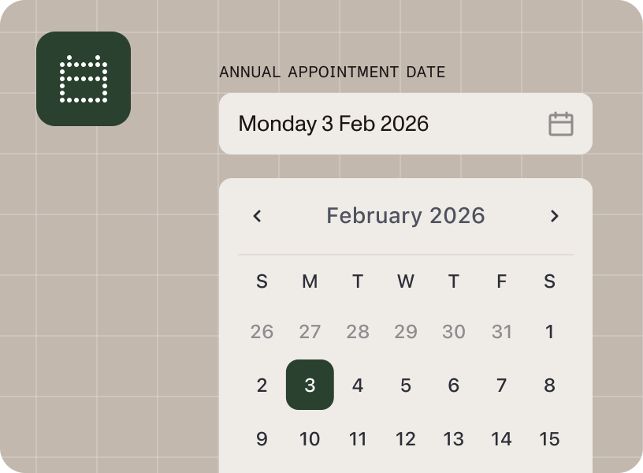The image size is (643, 473).
Task: Select February 15 at the grid bottom
Action: point(549,439)
